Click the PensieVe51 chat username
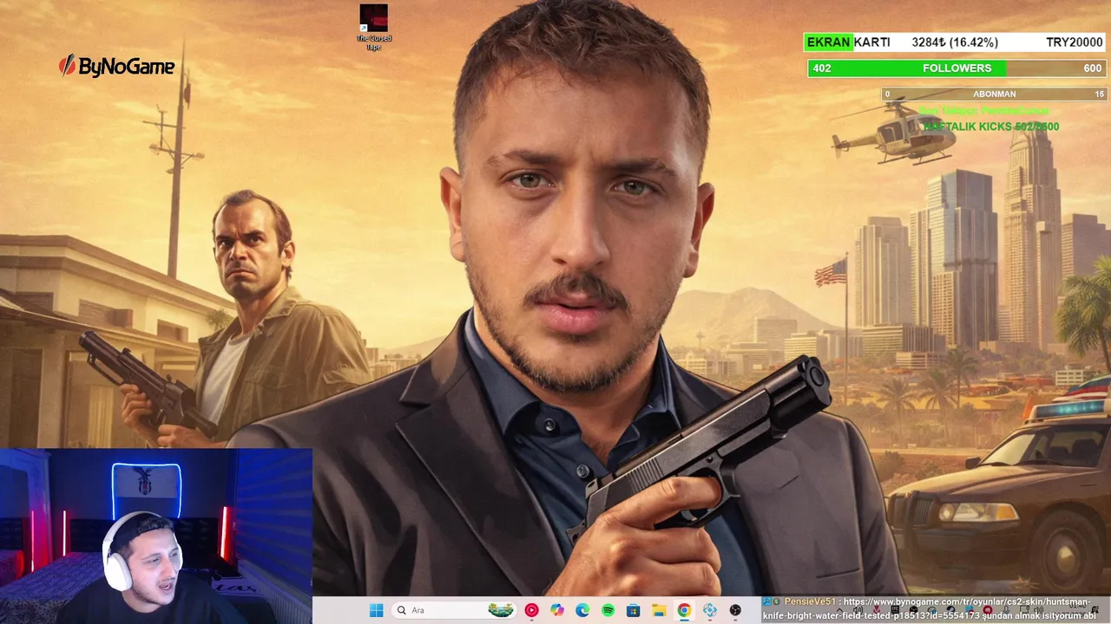 click(810, 601)
